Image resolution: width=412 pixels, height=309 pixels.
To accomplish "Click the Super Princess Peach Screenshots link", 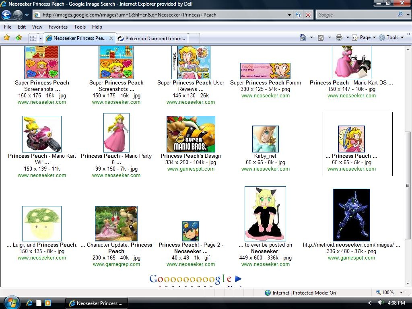I will point(42,86).
